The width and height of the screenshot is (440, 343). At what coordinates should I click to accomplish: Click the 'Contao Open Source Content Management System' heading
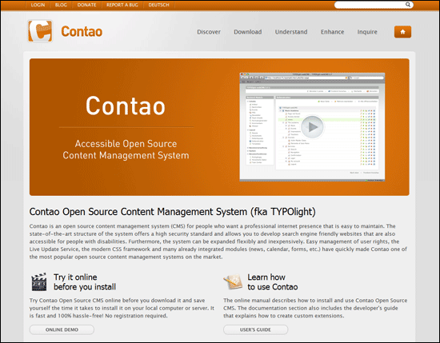pyautogui.click(x=172, y=212)
